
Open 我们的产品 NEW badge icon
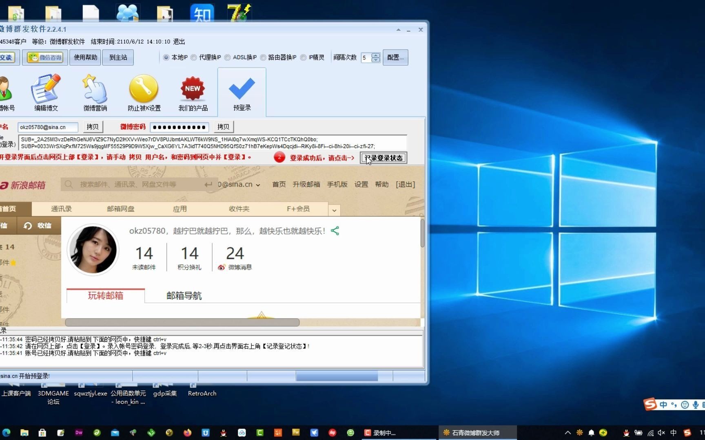pyautogui.click(x=193, y=93)
